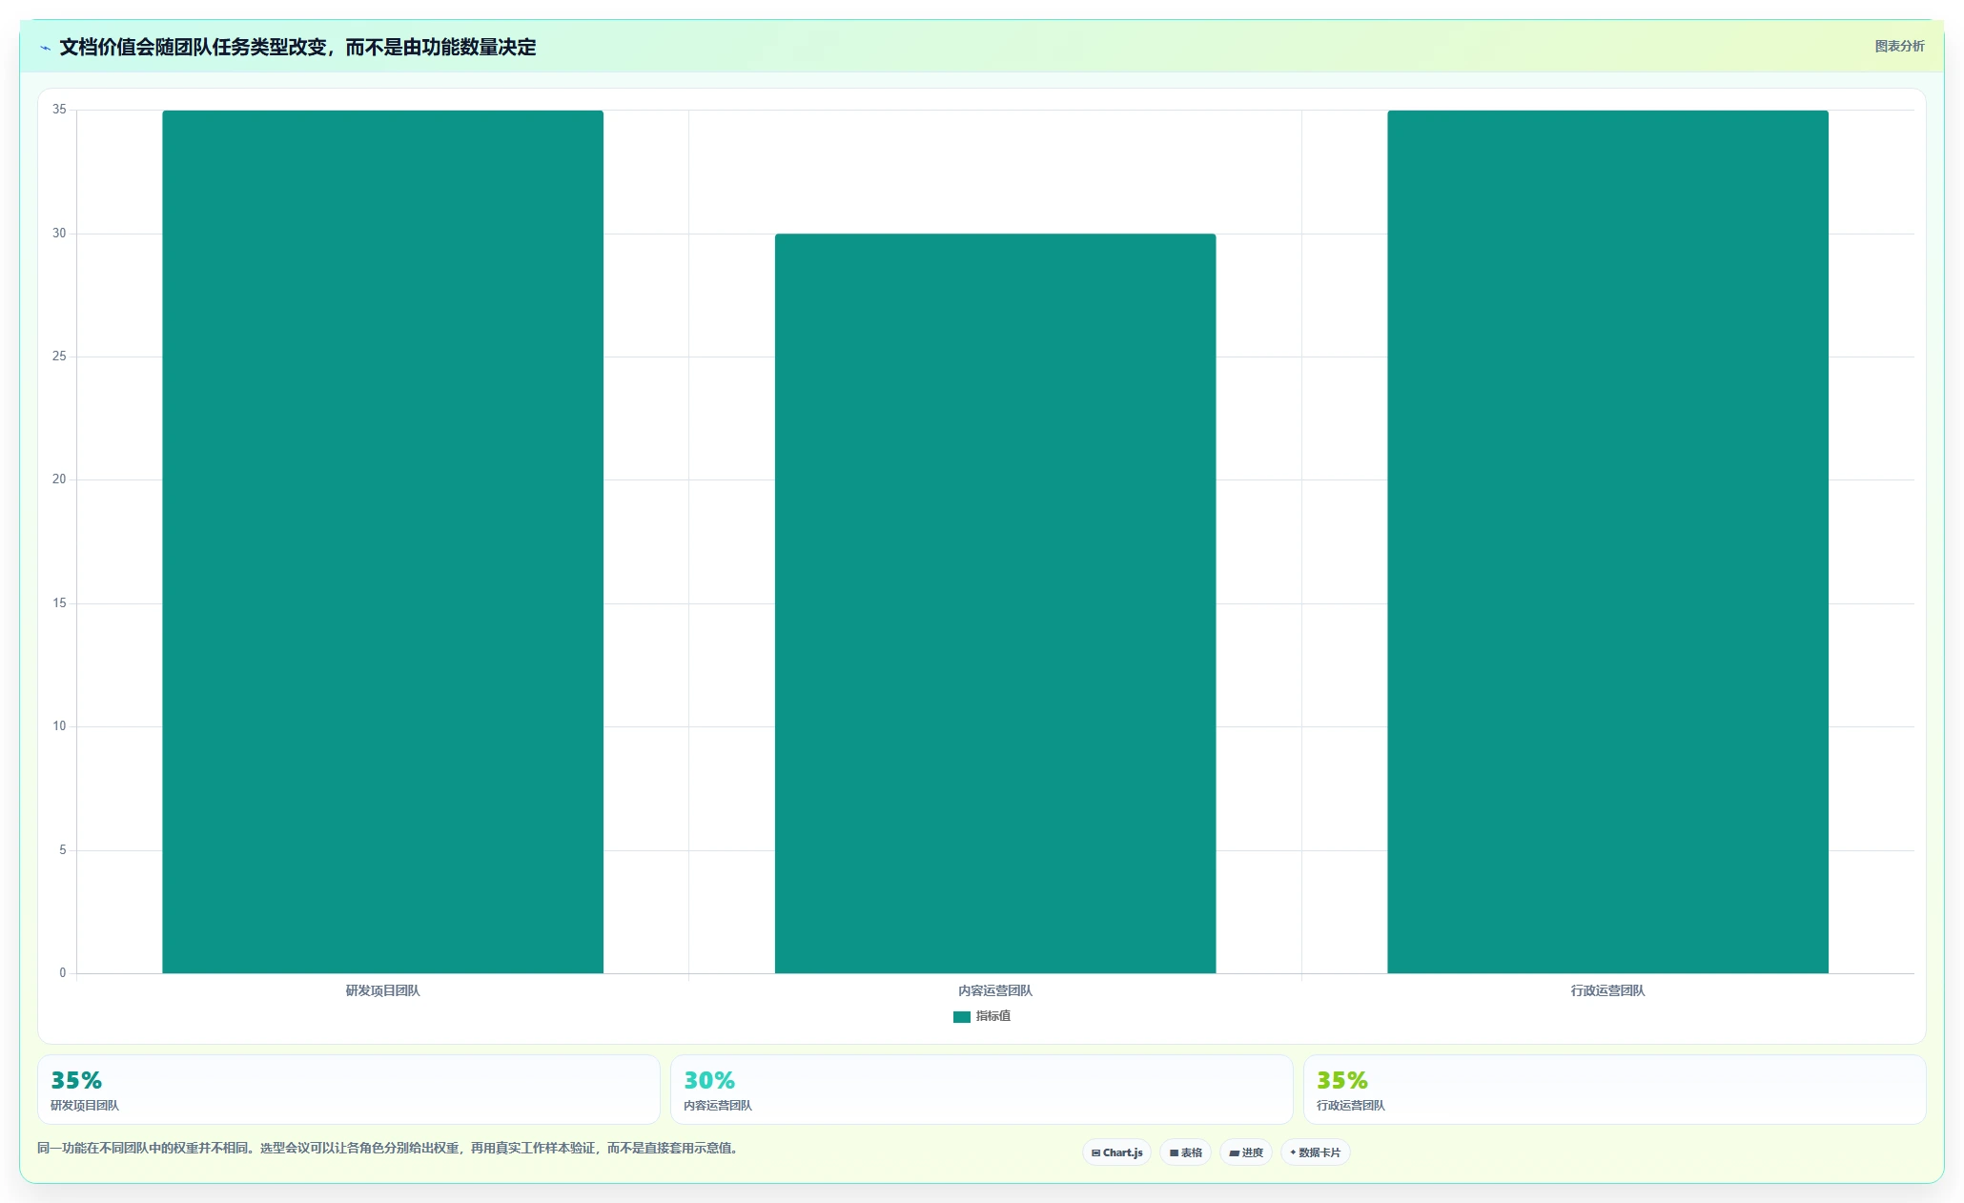The height and width of the screenshot is (1203, 1964).
Task: Click the Chart.js tag pill
Action: [1116, 1152]
